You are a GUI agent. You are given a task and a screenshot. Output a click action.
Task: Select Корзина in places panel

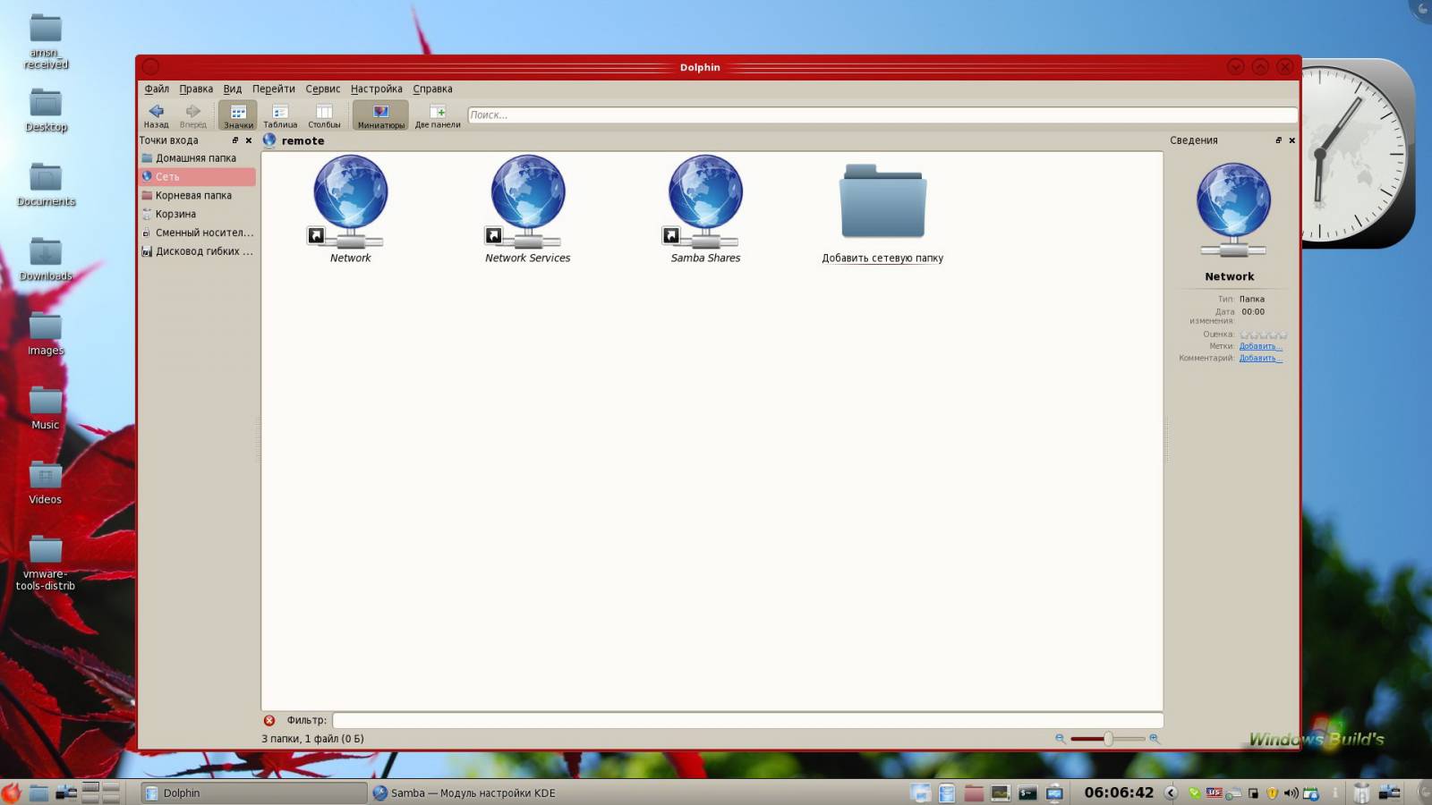197,215
